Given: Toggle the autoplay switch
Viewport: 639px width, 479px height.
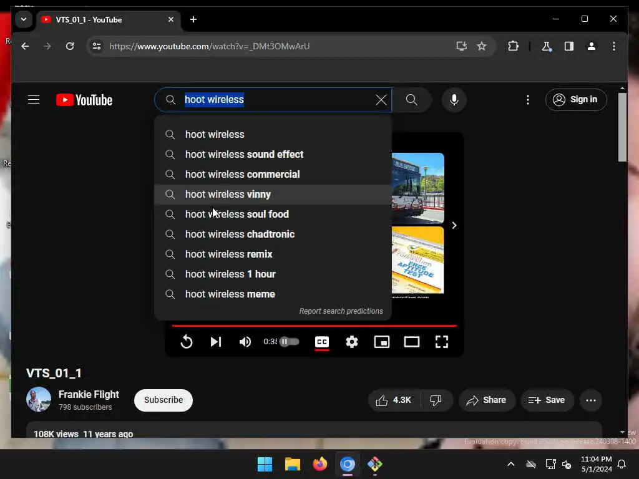Looking at the screenshot, I should [290, 342].
